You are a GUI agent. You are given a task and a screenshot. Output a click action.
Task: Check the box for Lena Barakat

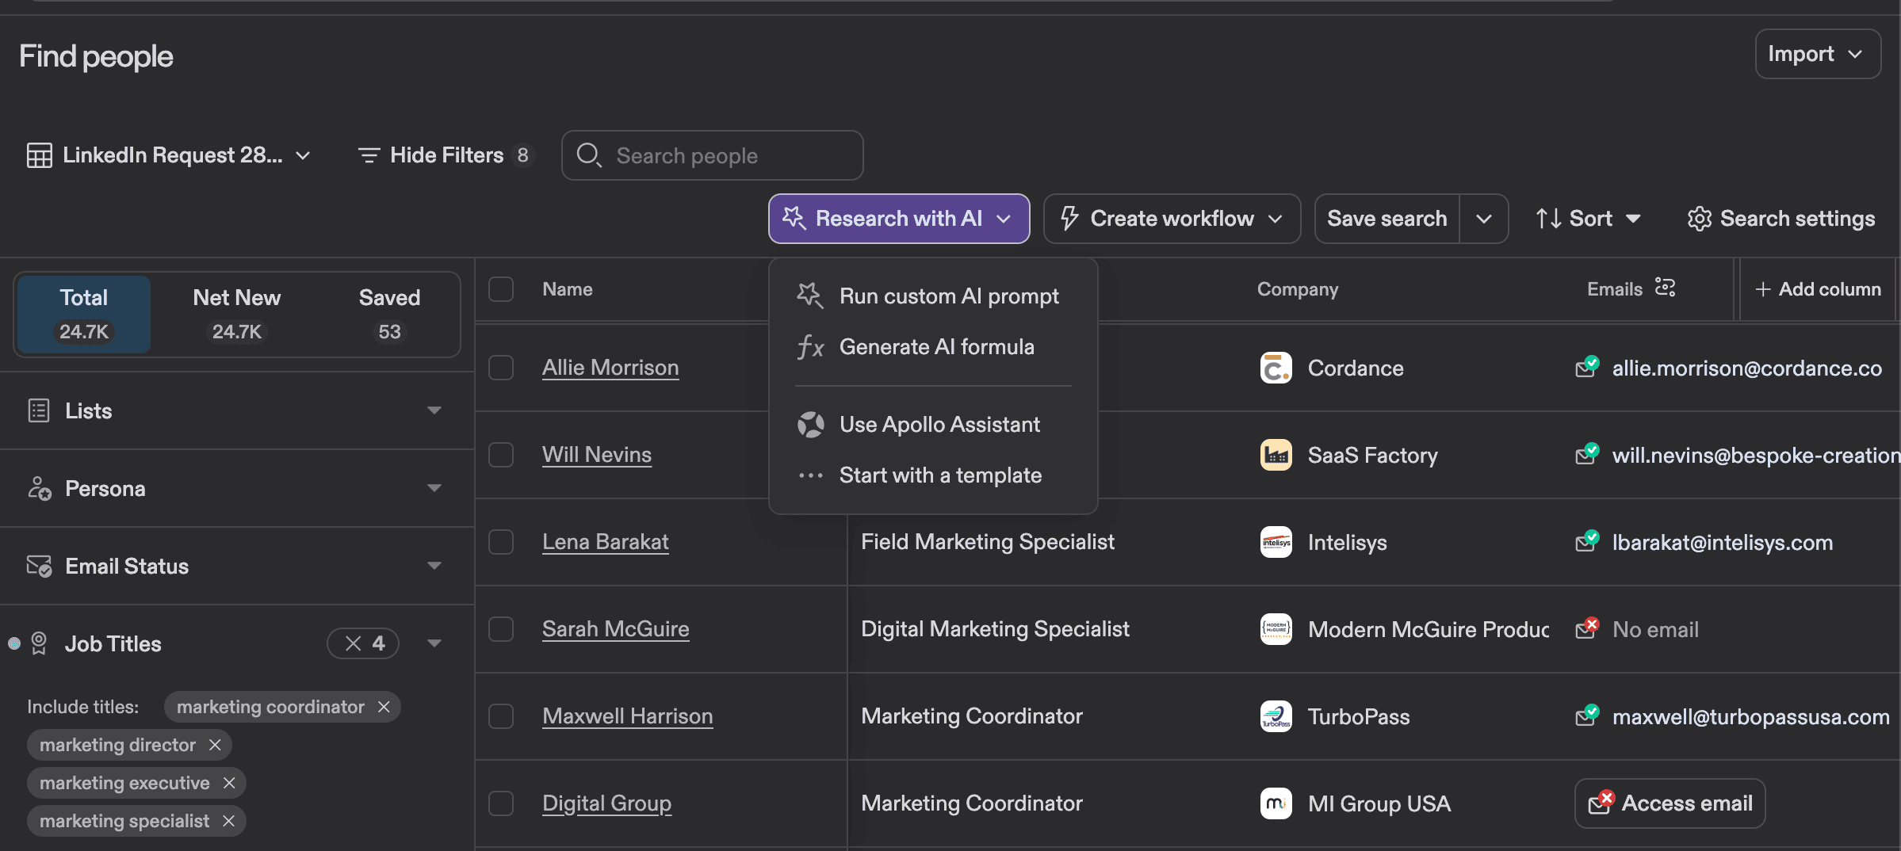pyautogui.click(x=501, y=542)
